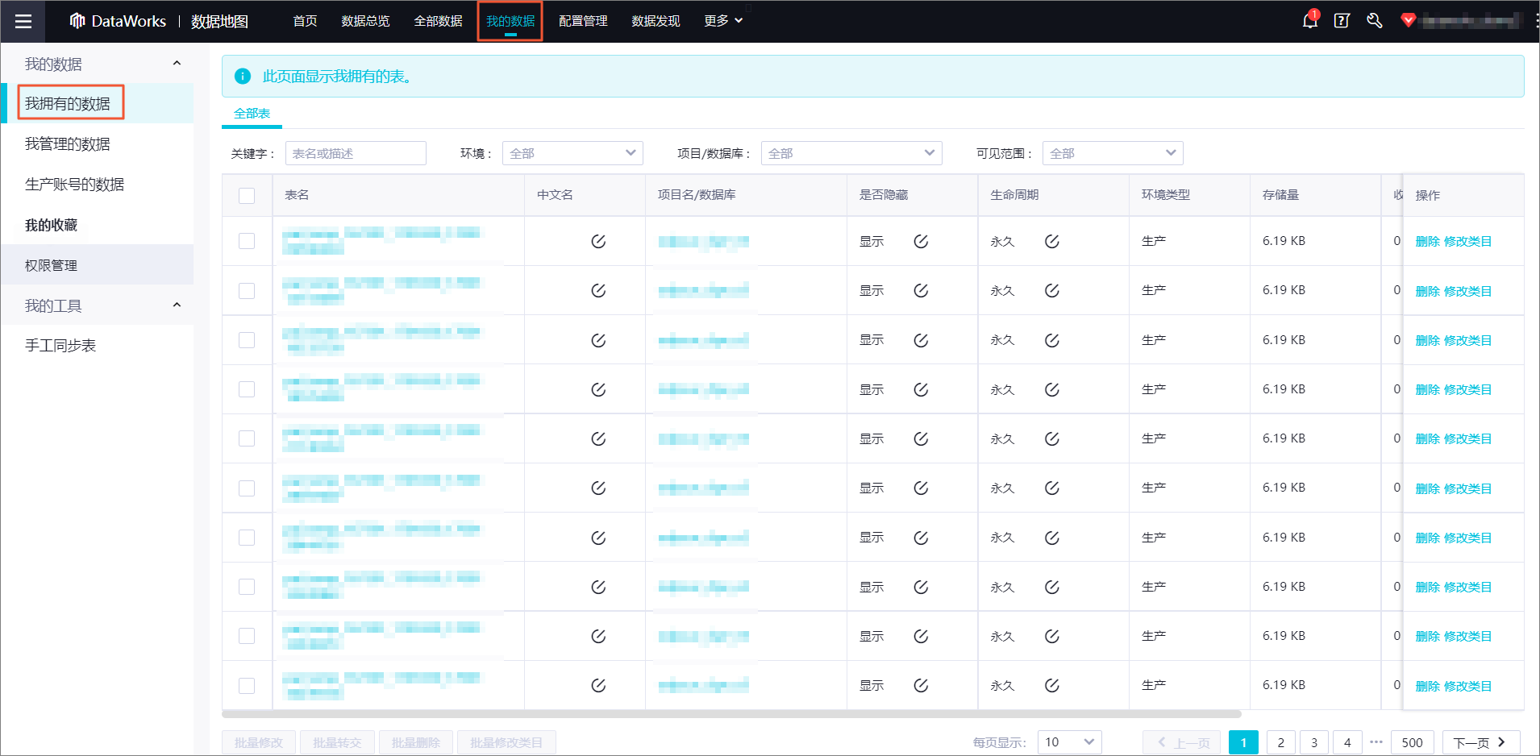The height and width of the screenshot is (756, 1540).
Task: Edit Chinese name in fifth table row
Action: coord(598,438)
